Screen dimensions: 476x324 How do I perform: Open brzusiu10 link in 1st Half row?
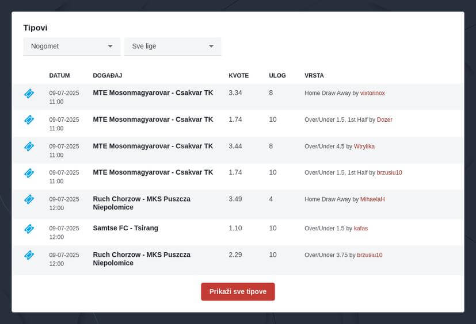pyautogui.click(x=390, y=172)
